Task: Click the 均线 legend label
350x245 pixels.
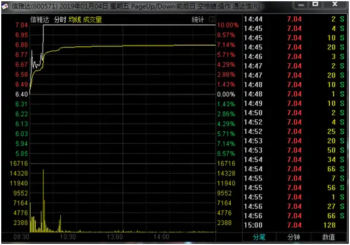Action: point(75,19)
